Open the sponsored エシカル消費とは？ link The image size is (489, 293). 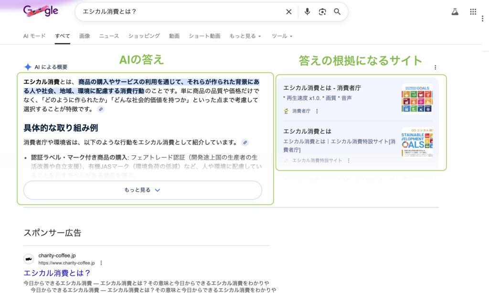57,273
